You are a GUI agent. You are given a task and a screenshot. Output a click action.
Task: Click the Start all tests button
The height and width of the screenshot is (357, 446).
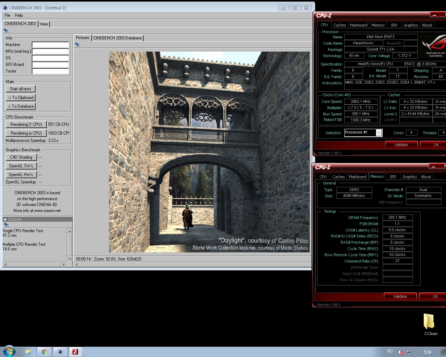click(21, 89)
